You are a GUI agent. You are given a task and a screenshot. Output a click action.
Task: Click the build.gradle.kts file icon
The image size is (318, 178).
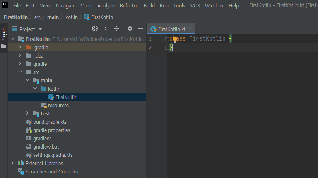pyautogui.click(x=29, y=122)
